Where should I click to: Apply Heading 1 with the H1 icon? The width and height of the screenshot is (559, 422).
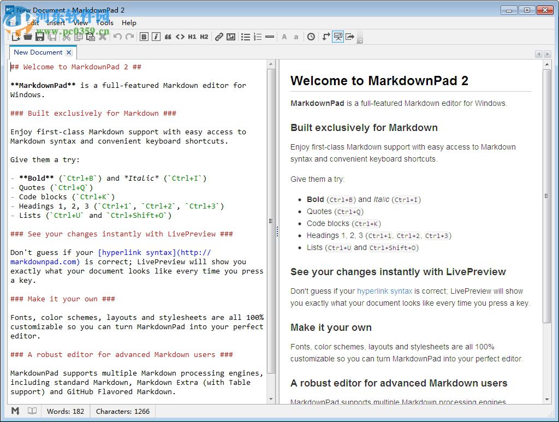pos(192,37)
